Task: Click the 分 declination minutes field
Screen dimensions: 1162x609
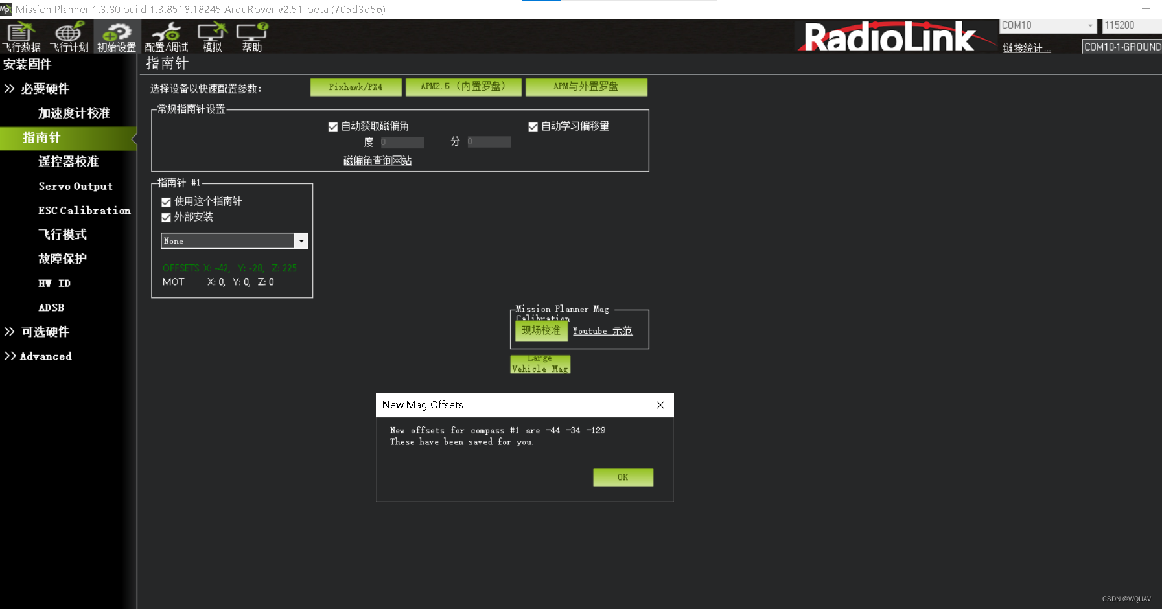Action: (x=489, y=142)
